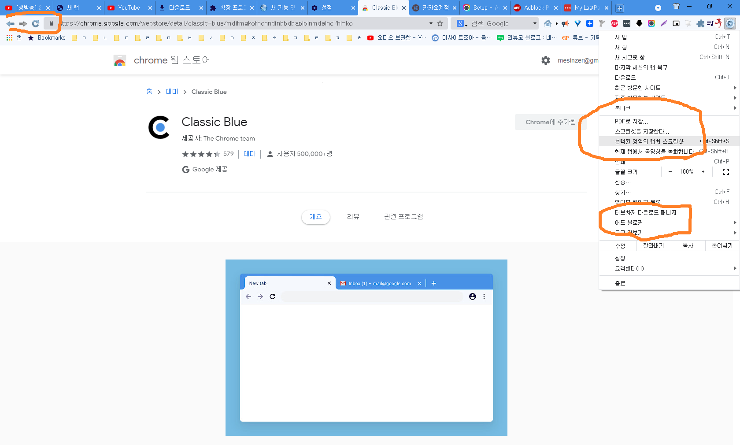This screenshot has width=740, height=445.
Task: Select 선택된 영역의 캡처 스크린샷
Action: 670,141
